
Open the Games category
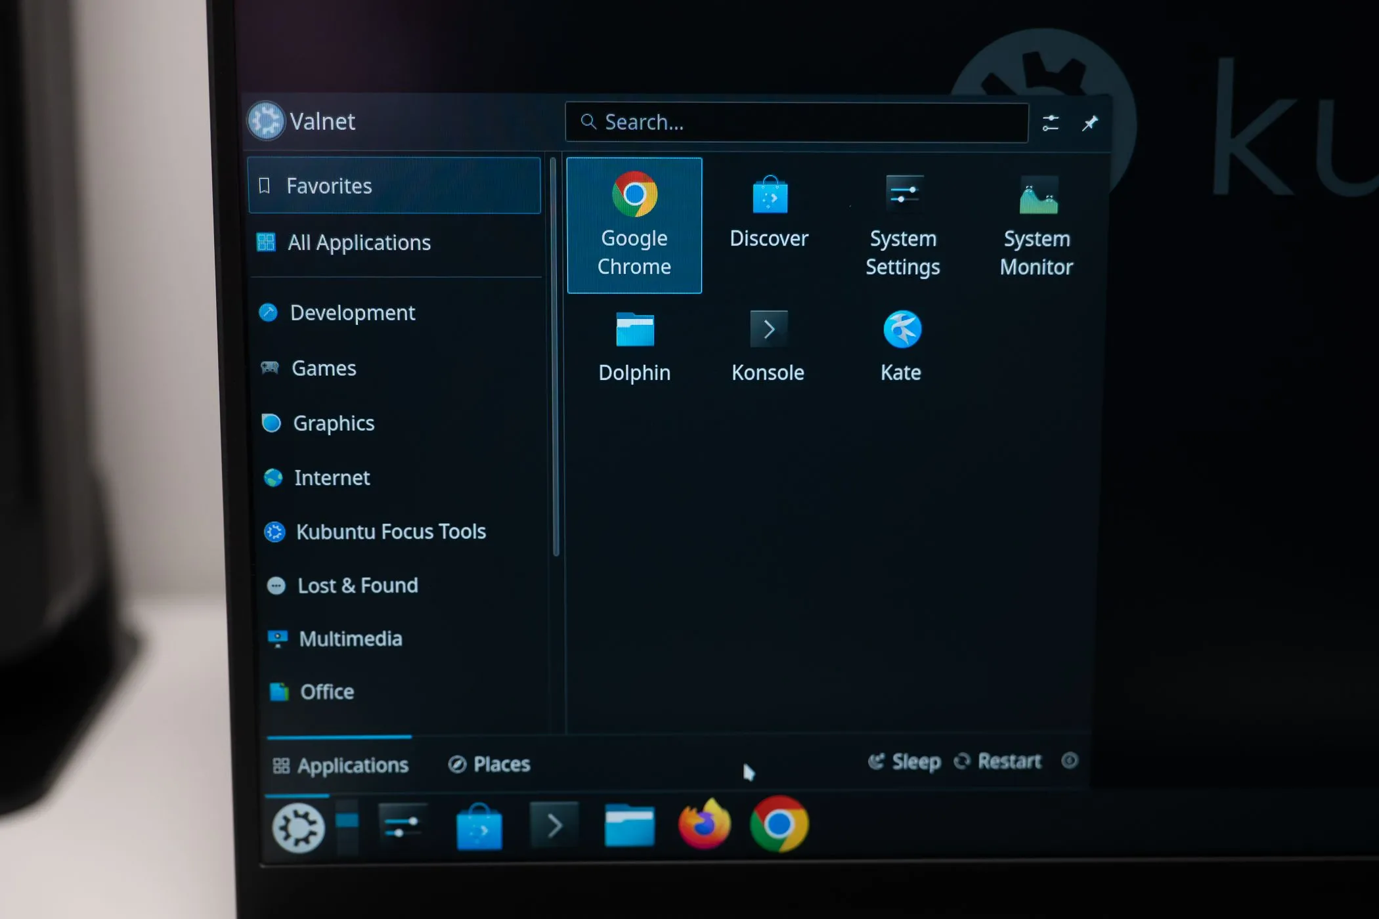click(324, 368)
